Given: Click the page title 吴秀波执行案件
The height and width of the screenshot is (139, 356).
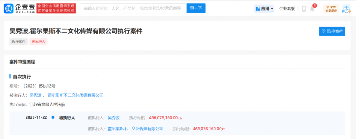Looking at the screenshot, I should click(x=76, y=31).
